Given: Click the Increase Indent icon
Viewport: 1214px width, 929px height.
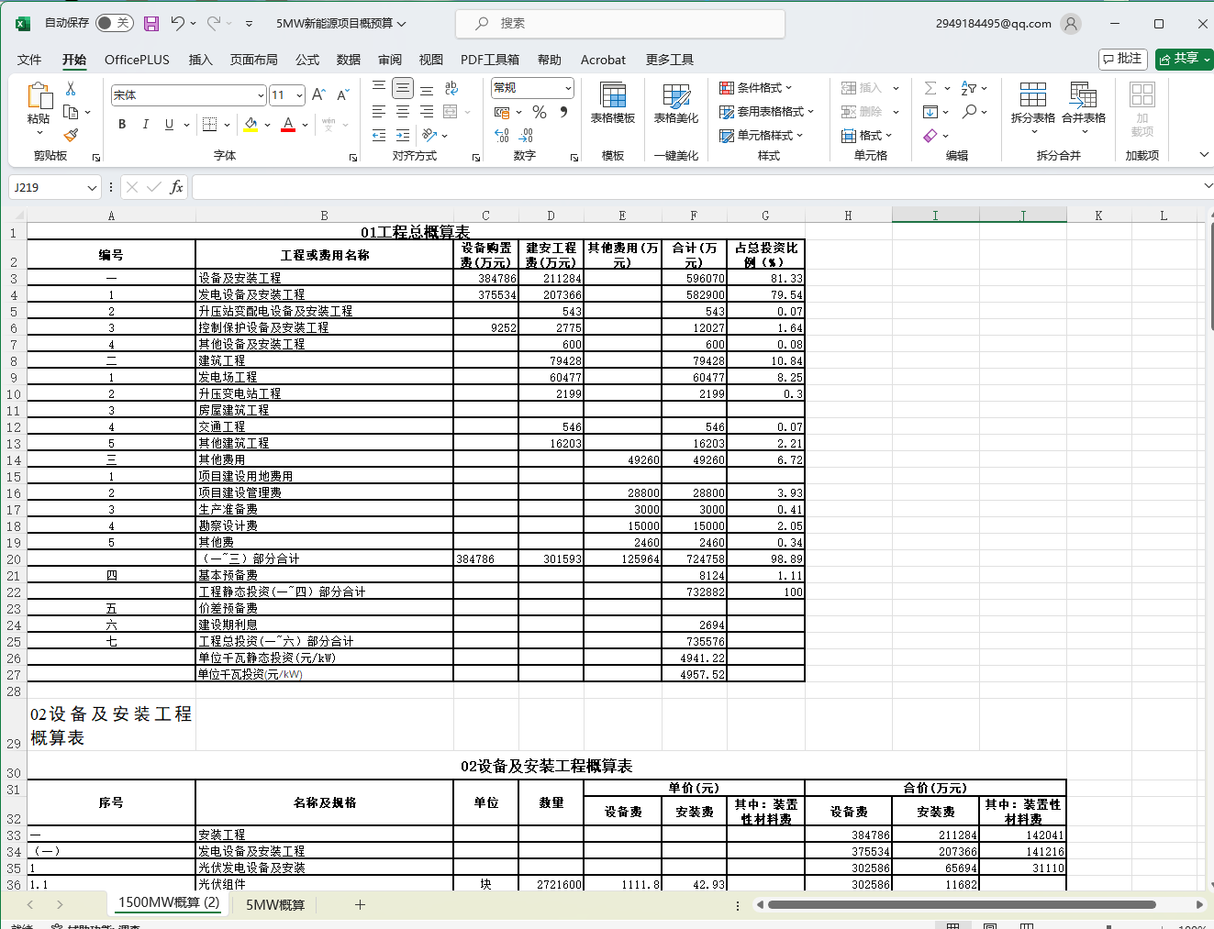Looking at the screenshot, I should point(403,135).
